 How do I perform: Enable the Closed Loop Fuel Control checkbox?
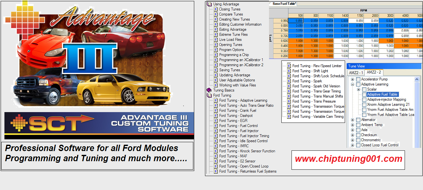[x=358, y=145]
